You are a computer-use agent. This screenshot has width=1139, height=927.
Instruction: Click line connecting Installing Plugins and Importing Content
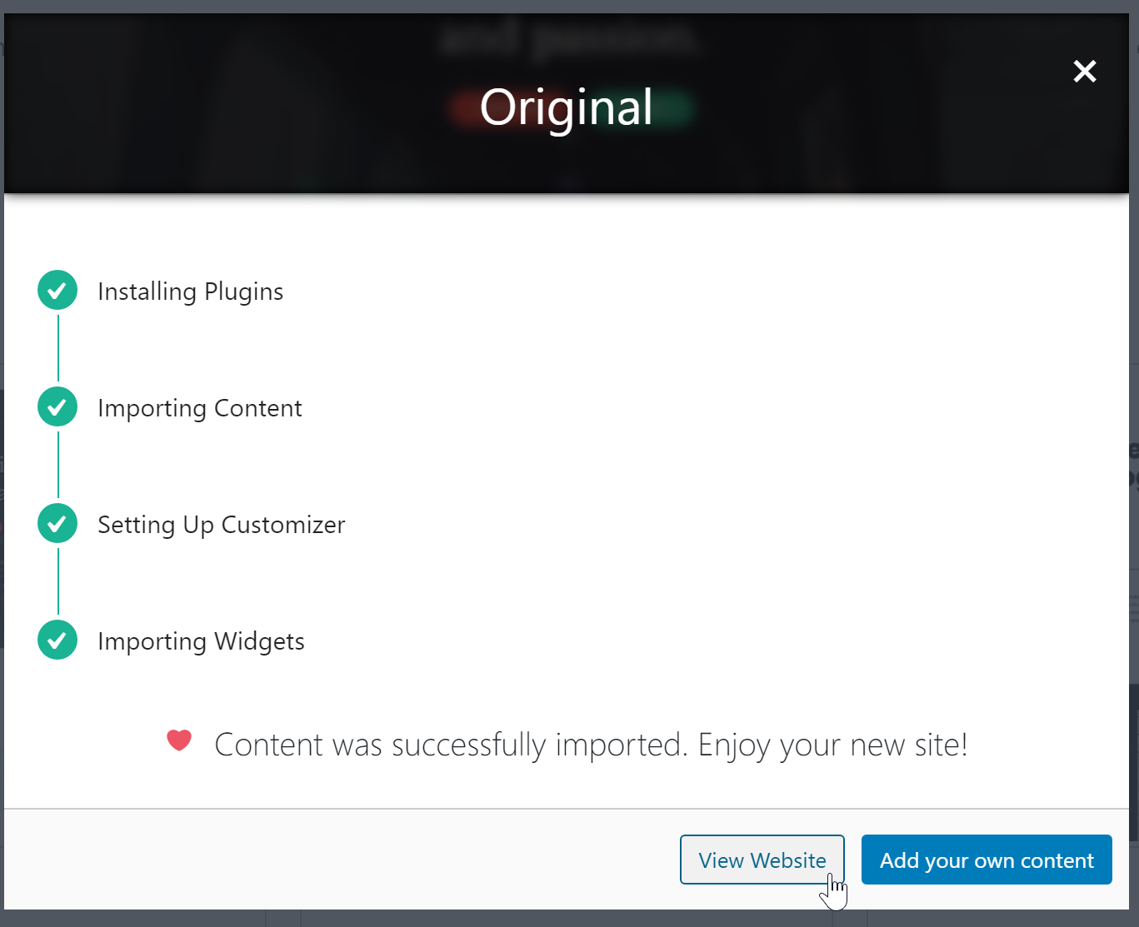click(58, 348)
